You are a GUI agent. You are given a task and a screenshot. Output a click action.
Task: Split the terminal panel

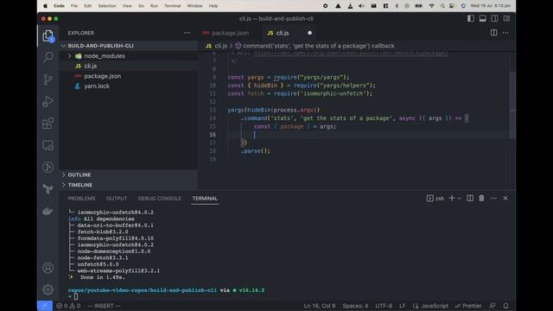pos(470,198)
